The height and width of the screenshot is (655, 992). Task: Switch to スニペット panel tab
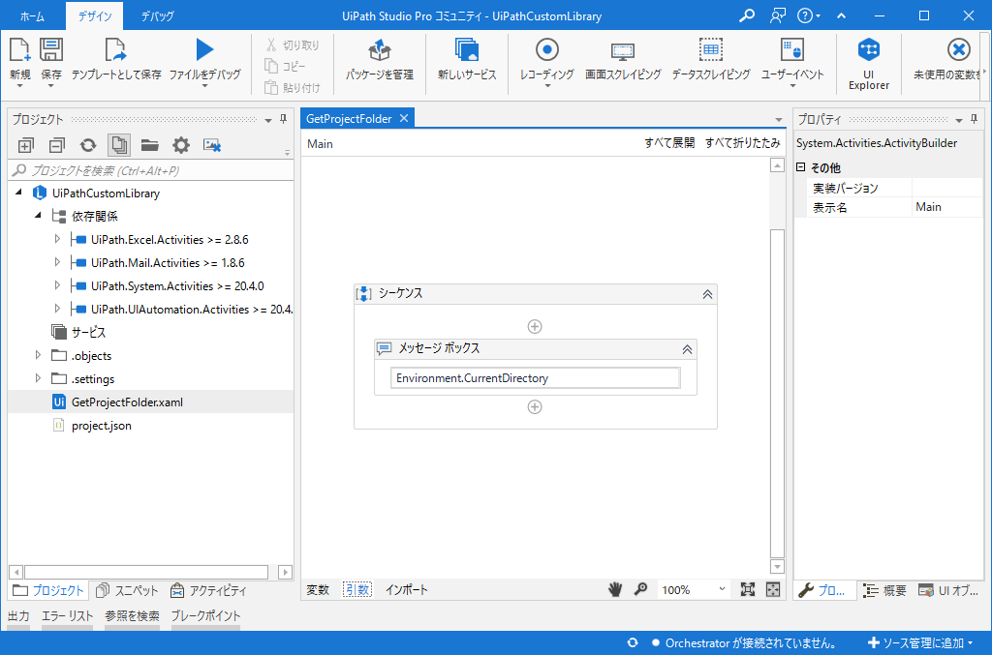click(127, 590)
